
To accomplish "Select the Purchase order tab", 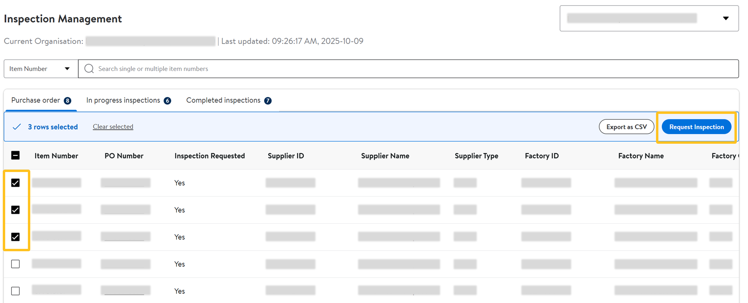I will click(35, 100).
